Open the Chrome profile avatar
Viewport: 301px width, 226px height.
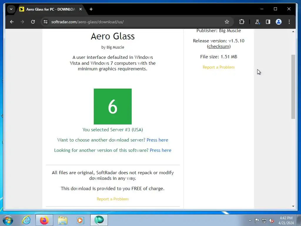point(279,22)
